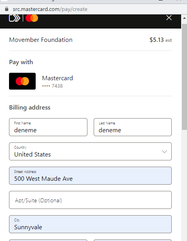Select the Mastercard card thumbnail image
187x241 pixels.
coord(22,81)
